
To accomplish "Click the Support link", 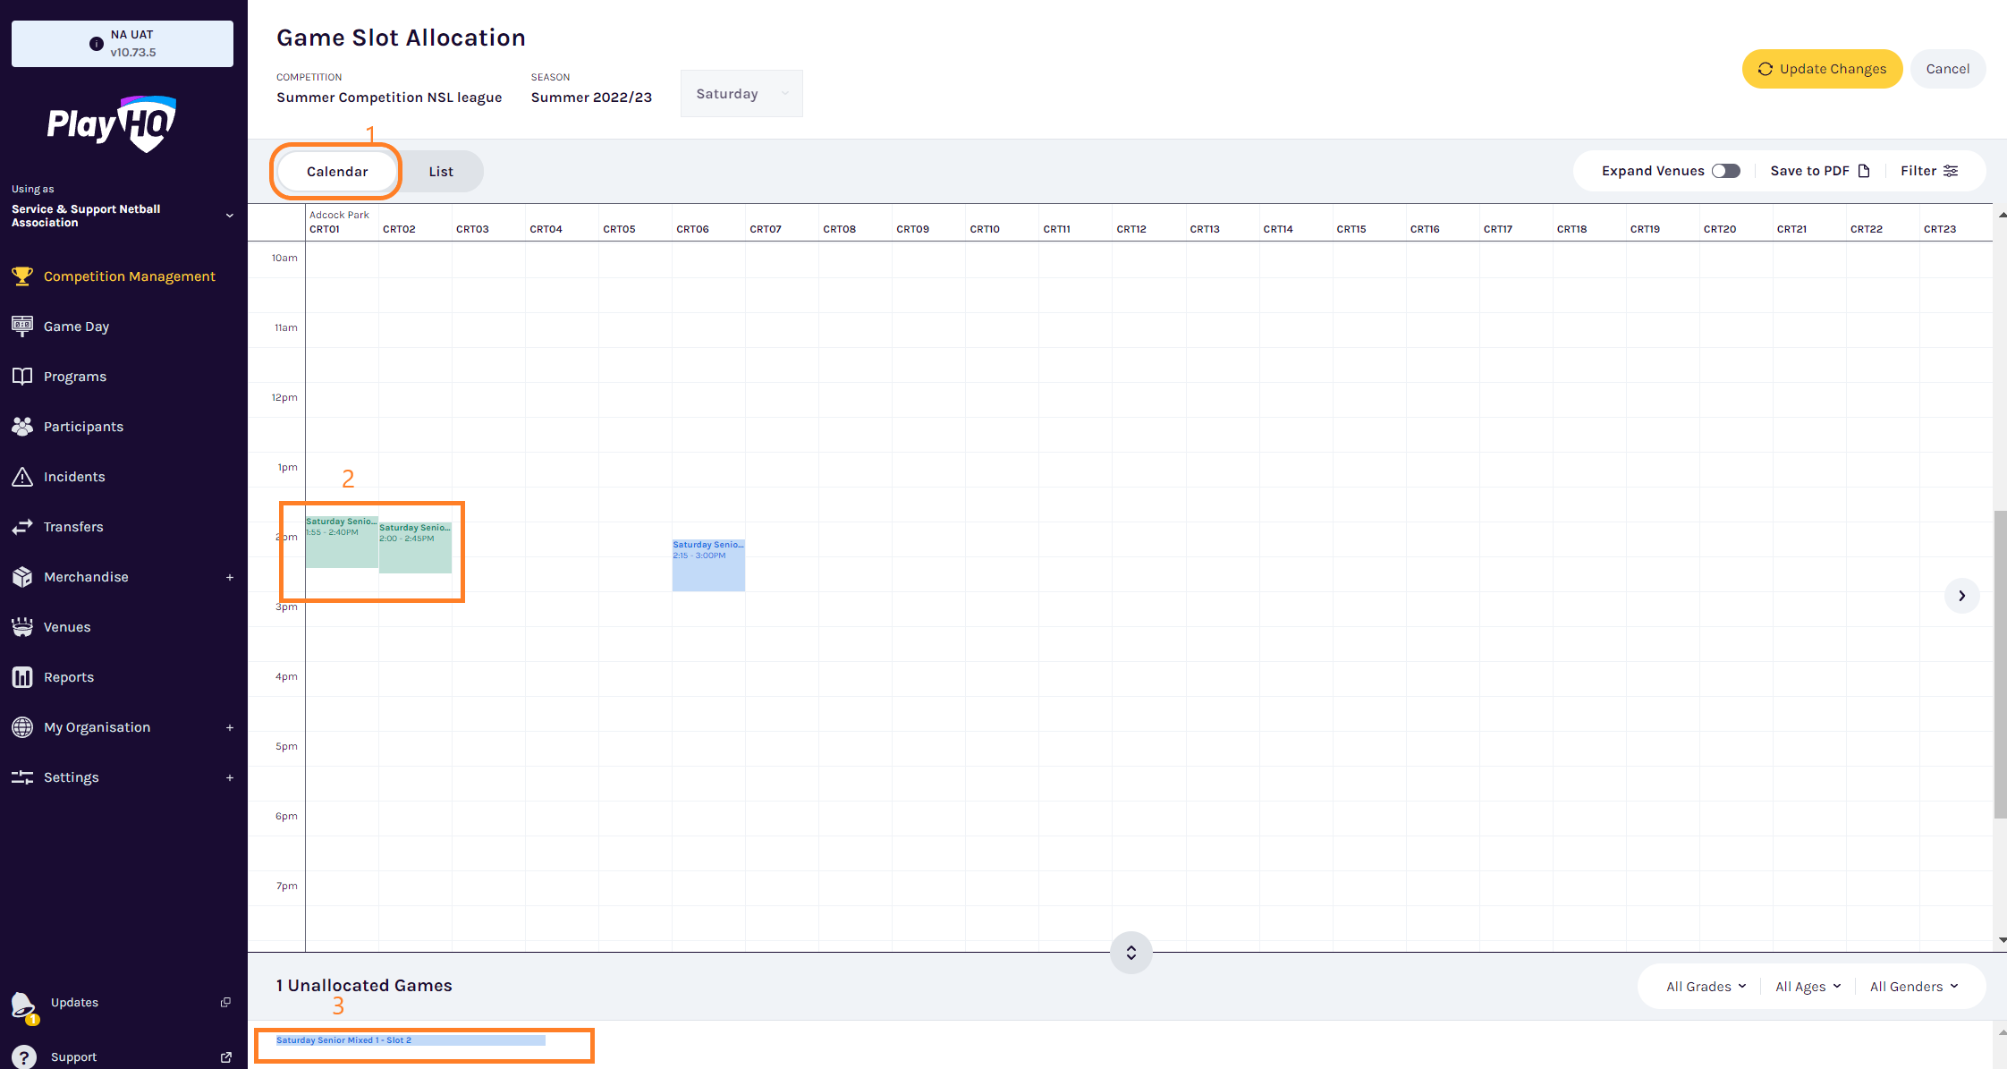I will click(x=73, y=1057).
